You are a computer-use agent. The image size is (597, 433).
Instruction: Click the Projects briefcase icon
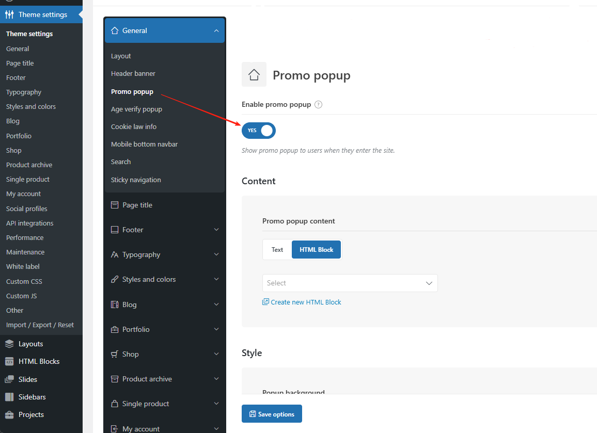pyautogui.click(x=9, y=414)
